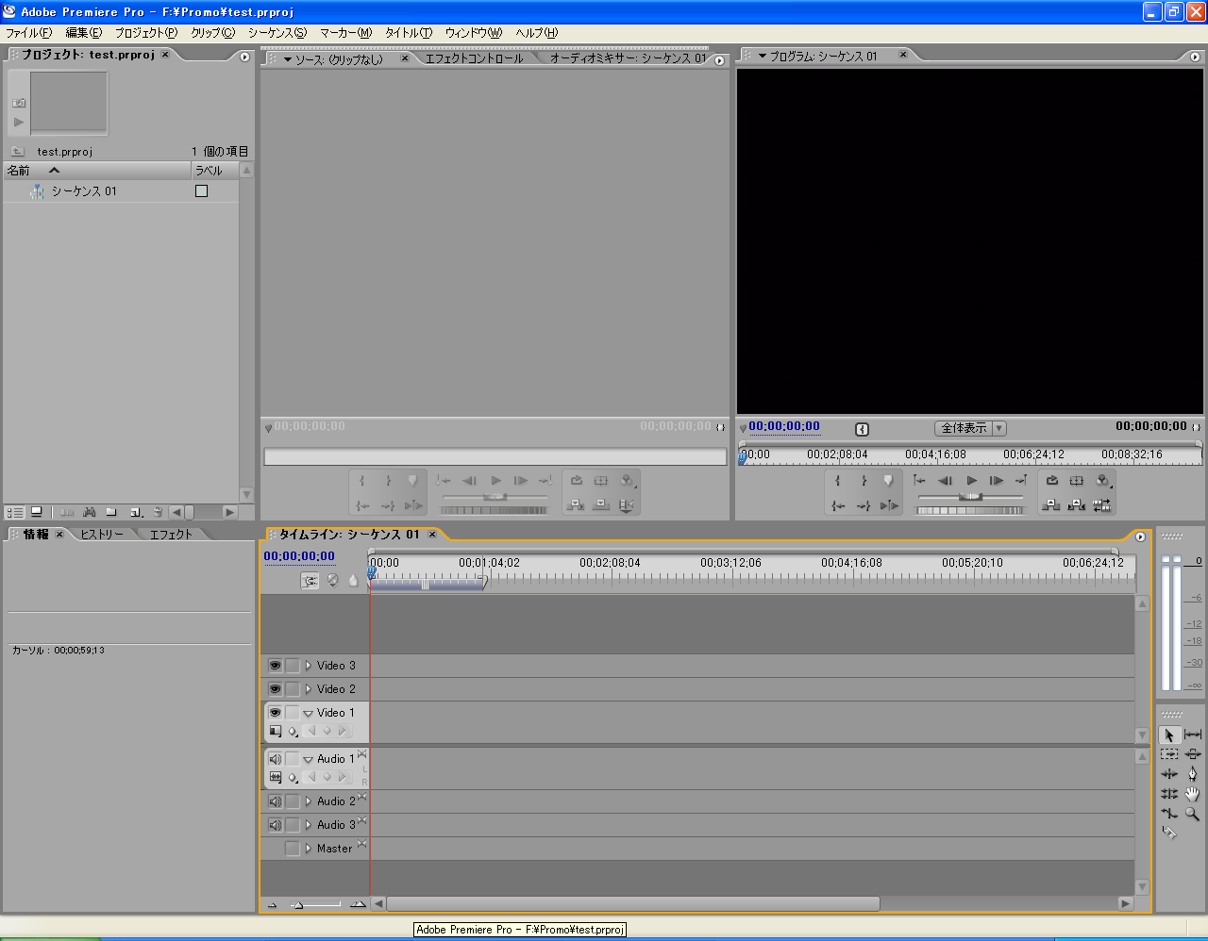Expand the Video 3 track

coord(308,666)
